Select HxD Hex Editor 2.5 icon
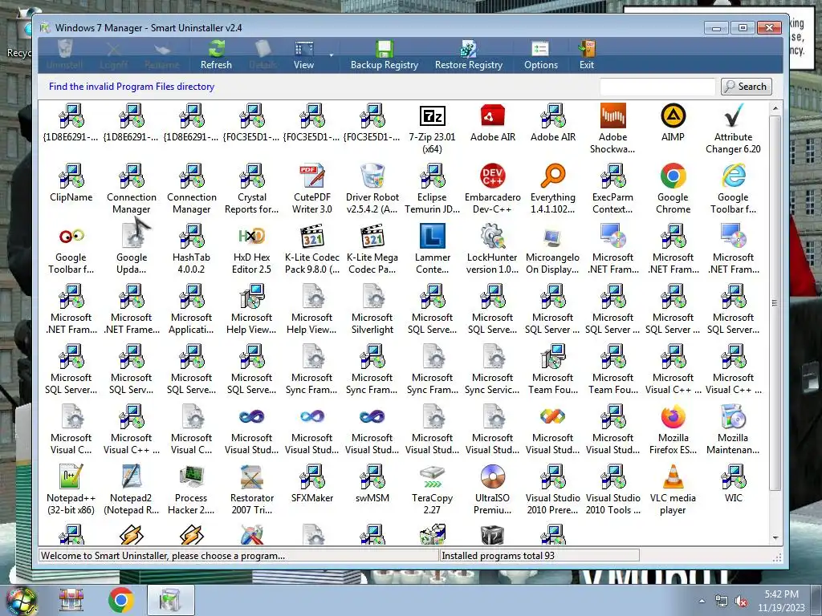The height and width of the screenshot is (616, 822). click(x=251, y=249)
